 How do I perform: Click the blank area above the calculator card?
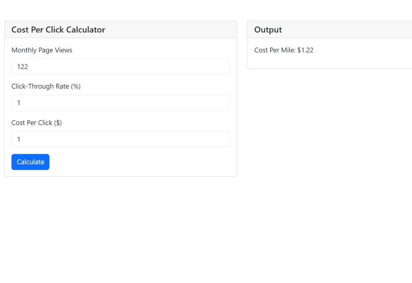point(120,10)
